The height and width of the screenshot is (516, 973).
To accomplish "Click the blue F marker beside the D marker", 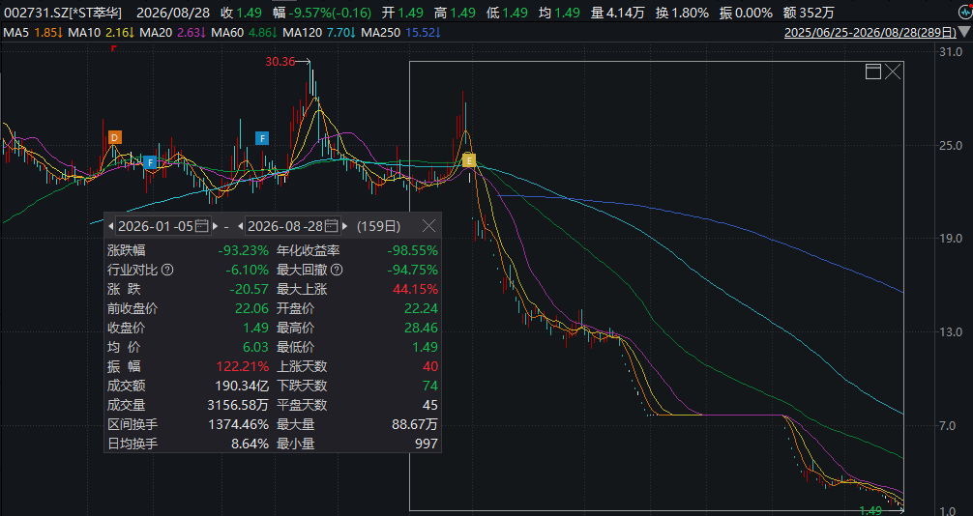I will tap(150, 163).
